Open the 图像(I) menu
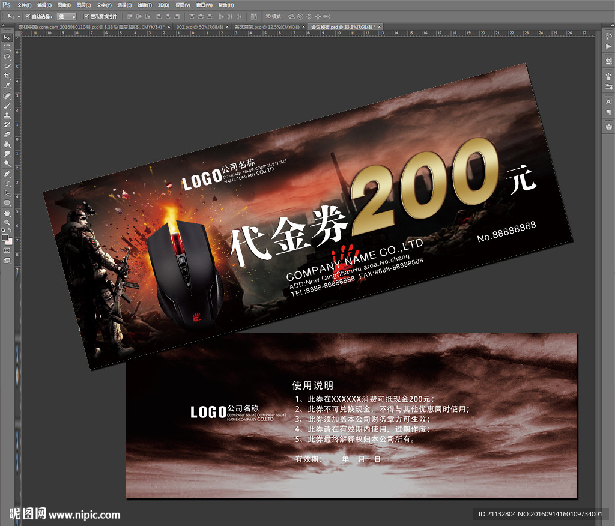The width and height of the screenshot is (615, 526). click(64, 5)
